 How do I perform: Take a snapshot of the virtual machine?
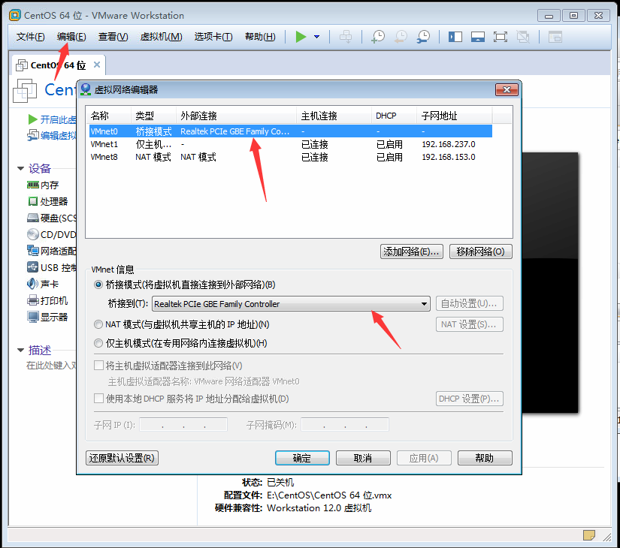[x=378, y=37]
